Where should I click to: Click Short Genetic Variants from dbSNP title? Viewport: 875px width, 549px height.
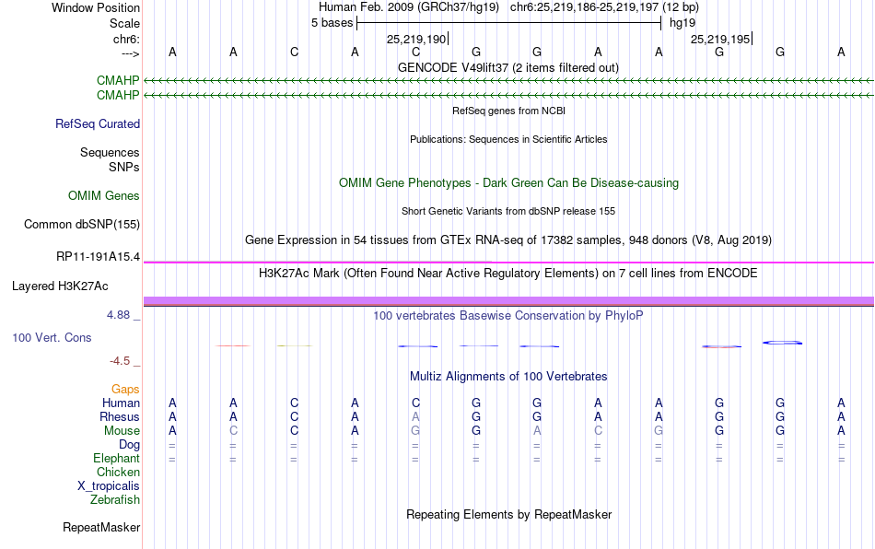pos(508,212)
